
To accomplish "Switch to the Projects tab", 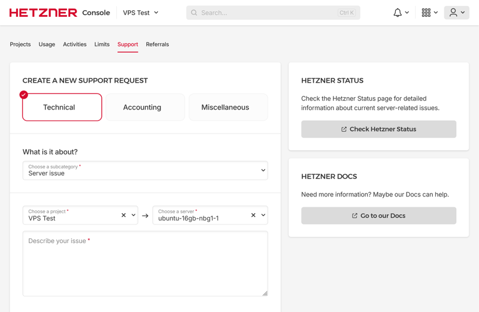I will 20,44.
